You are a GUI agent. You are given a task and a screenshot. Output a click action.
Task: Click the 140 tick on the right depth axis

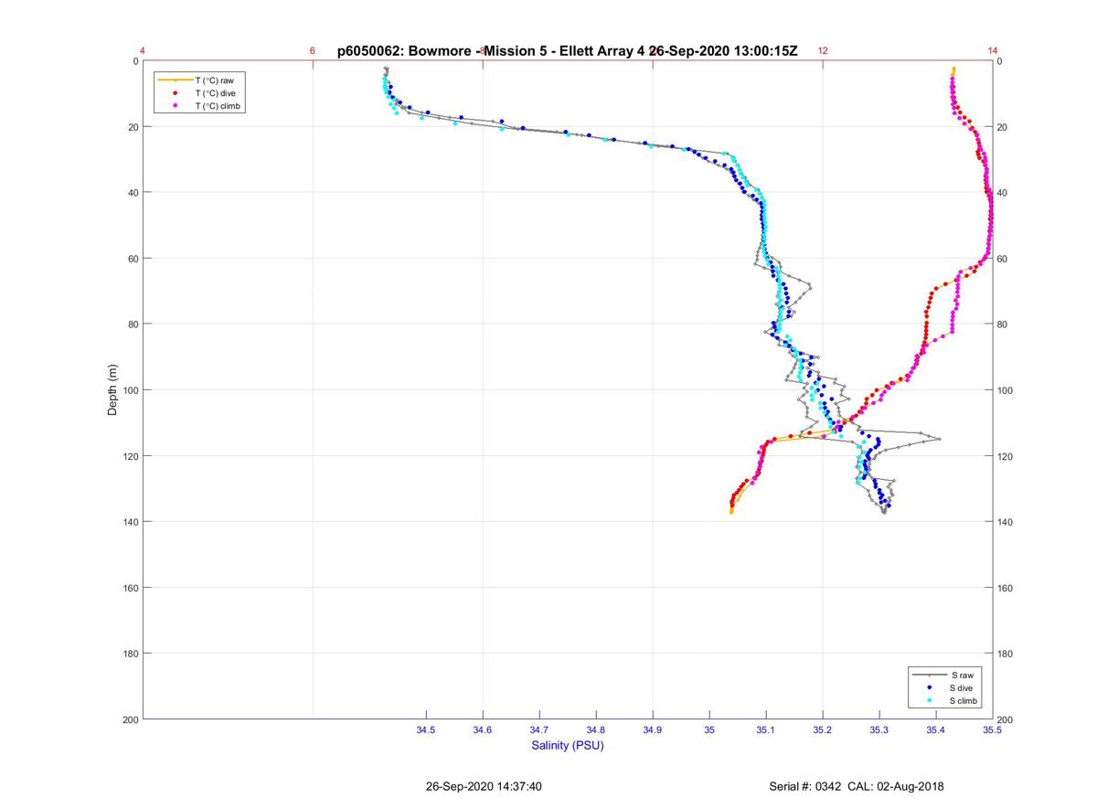coord(1006,522)
